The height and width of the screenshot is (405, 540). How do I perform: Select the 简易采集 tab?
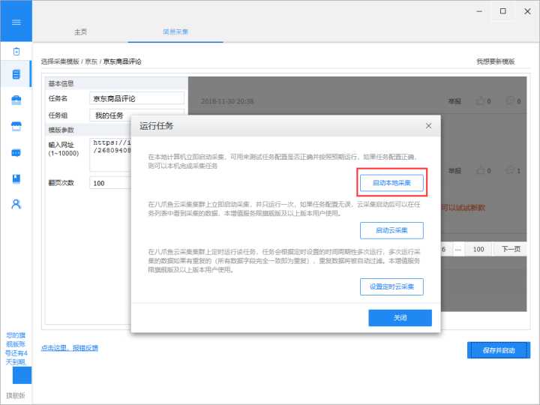tap(175, 32)
